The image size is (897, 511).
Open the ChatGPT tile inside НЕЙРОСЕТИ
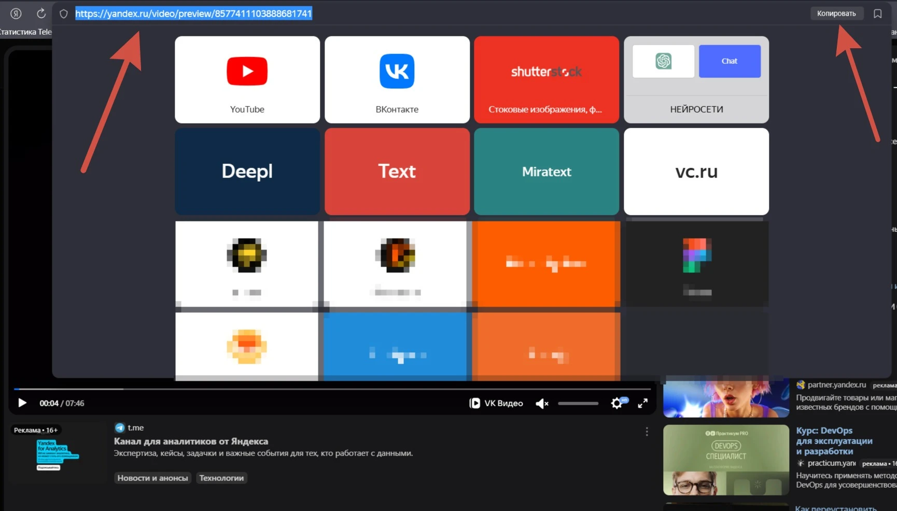click(x=664, y=61)
